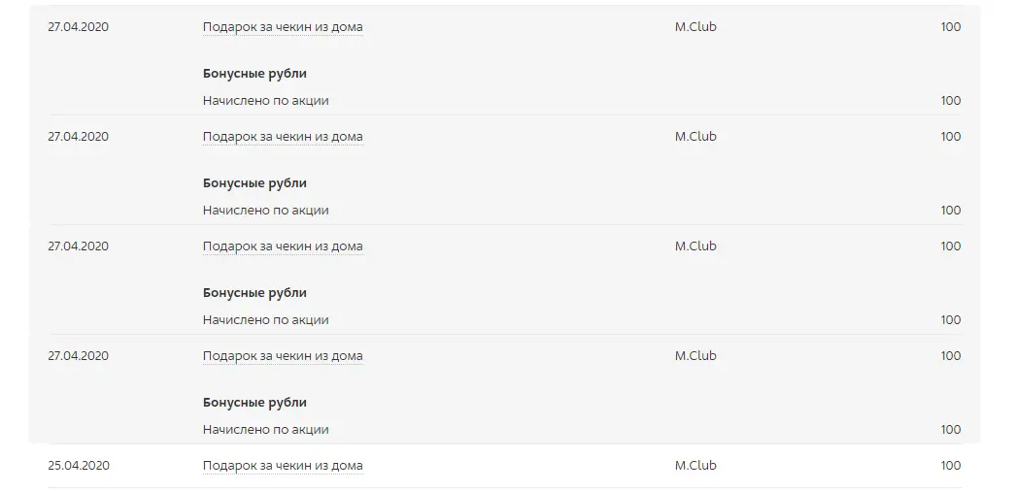This screenshot has height=492, width=1015.
Task: Select "Бонусные рубли" heading in the third entry
Action: pyautogui.click(x=254, y=293)
